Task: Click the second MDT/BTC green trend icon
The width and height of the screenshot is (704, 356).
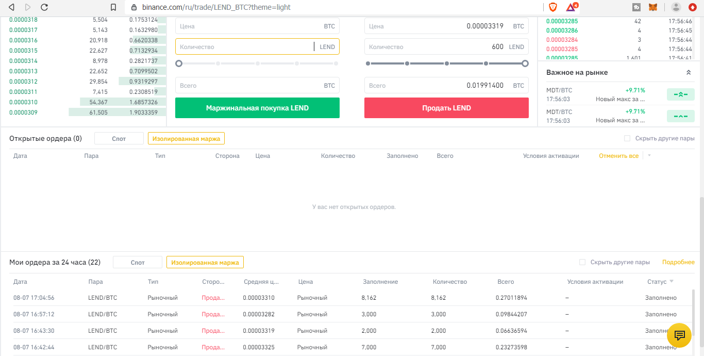Action: (680, 116)
